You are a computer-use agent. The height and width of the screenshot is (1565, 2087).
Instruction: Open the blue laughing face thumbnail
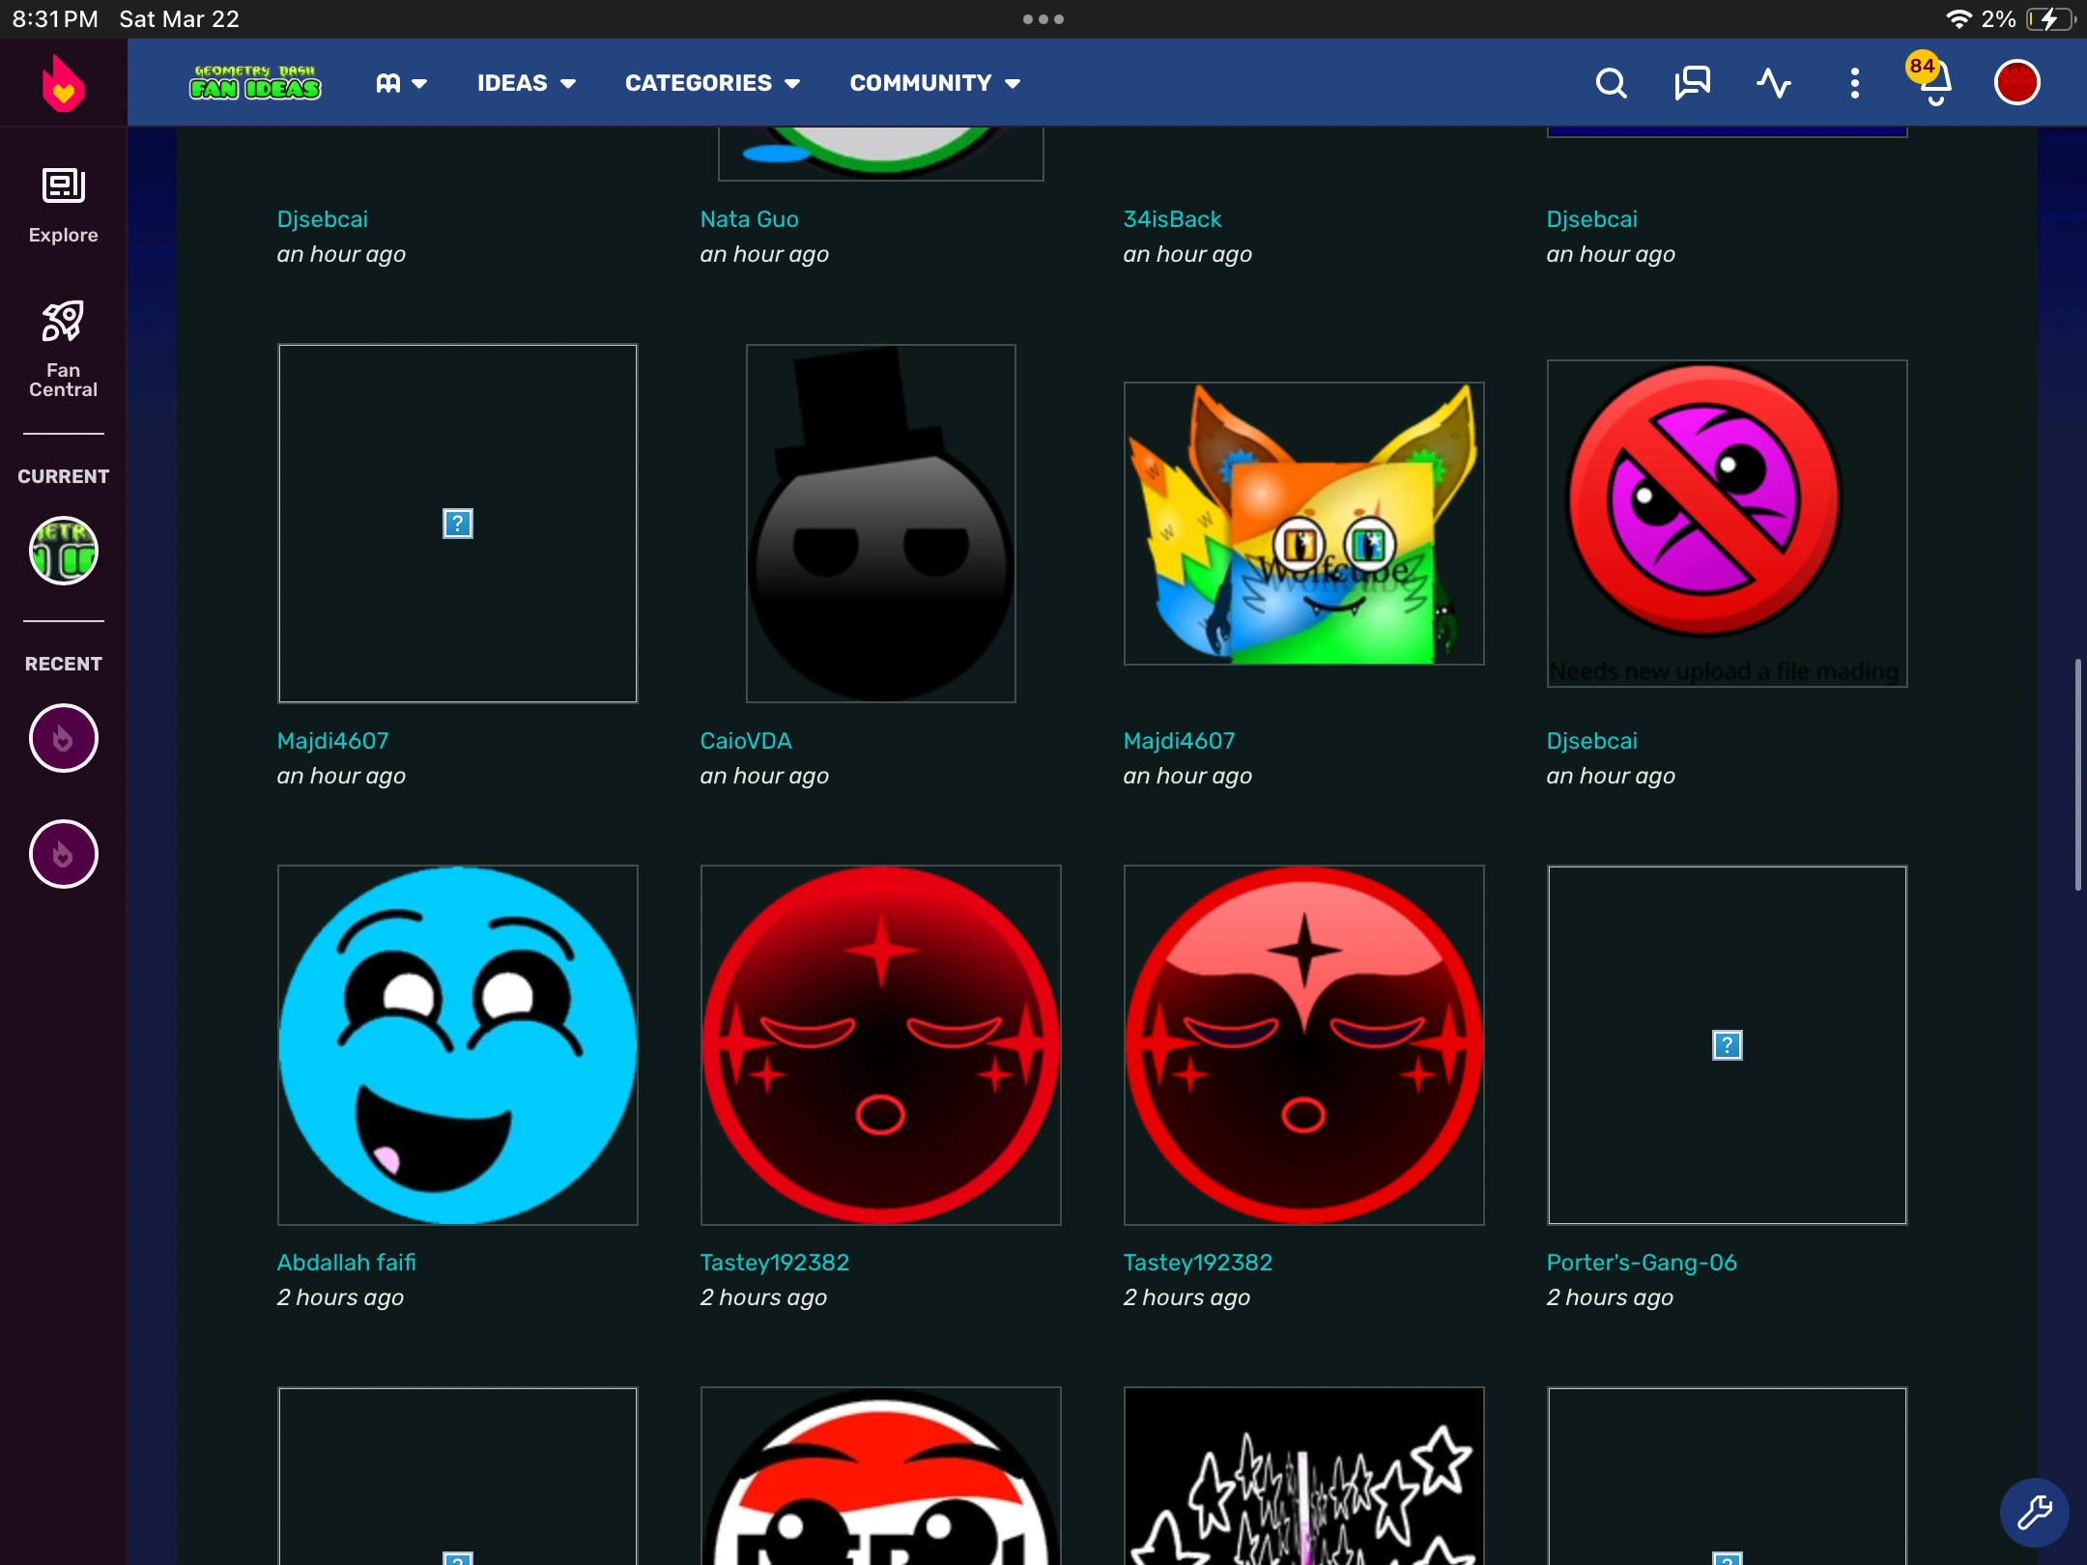[457, 1044]
